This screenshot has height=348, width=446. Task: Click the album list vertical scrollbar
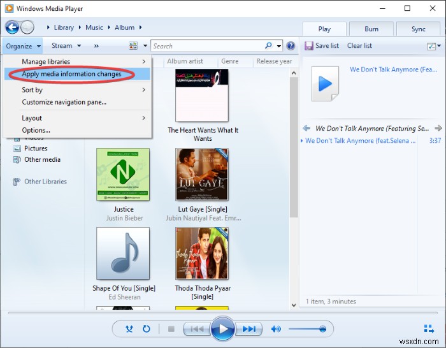coord(294,147)
